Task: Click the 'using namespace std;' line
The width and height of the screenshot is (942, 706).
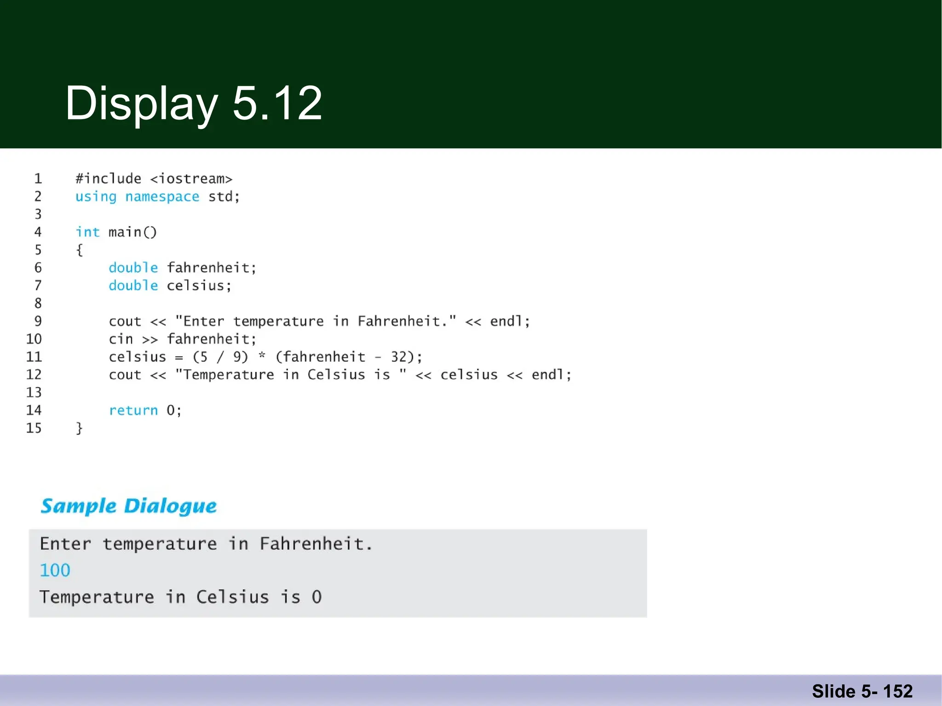Action: (x=158, y=197)
